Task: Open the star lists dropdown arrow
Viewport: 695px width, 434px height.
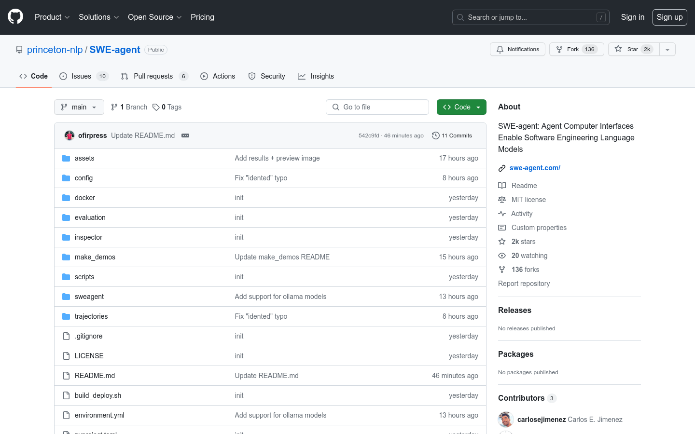Action: click(x=667, y=49)
